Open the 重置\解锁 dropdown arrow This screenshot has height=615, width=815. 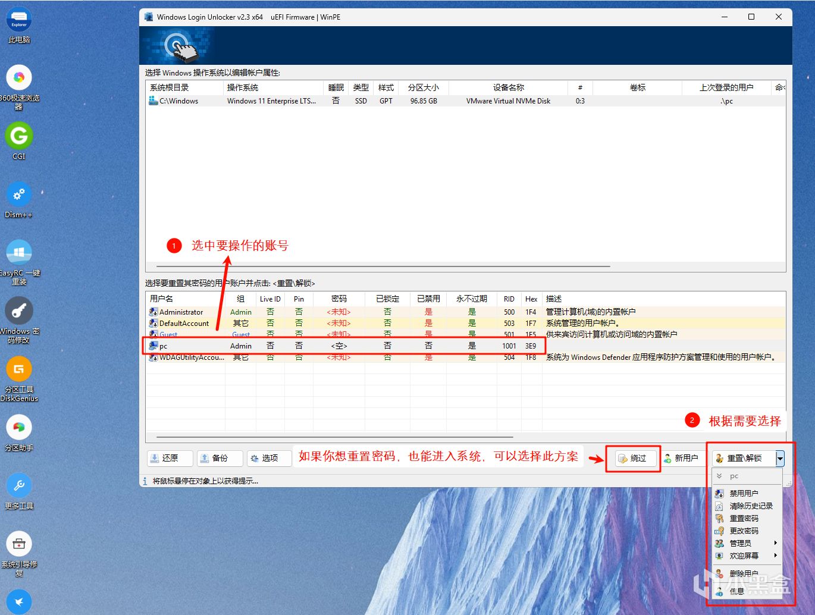780,458
